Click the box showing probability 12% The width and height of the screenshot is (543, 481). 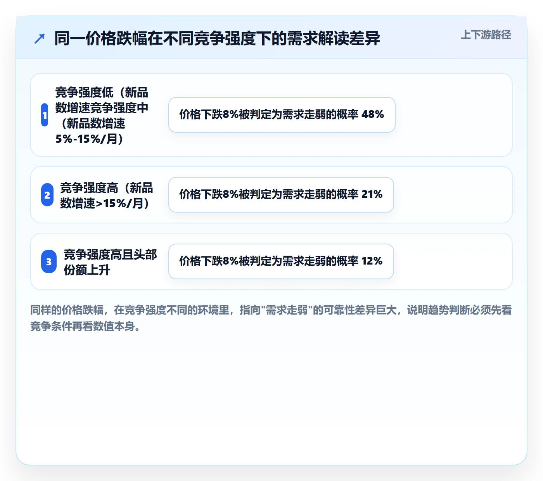tap(281, 261)
